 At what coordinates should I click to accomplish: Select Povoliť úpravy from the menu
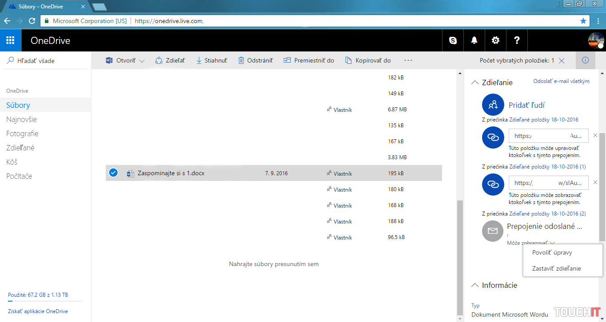(x=553, y=252)
